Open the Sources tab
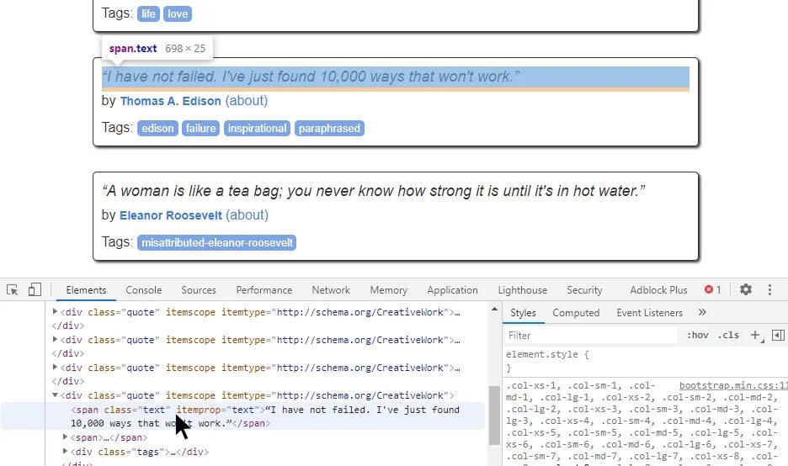The width and height of the screenshot is (788, 466). tap(199, 290)
